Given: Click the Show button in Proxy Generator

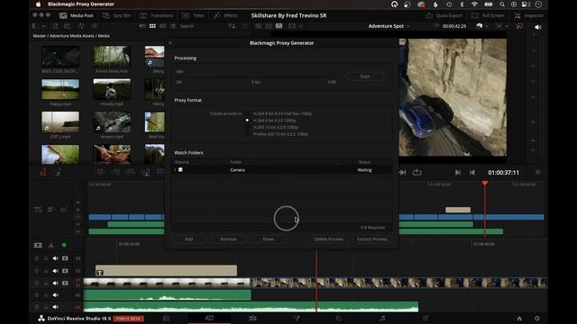Looking at the screenshot, I should coord(268,239).
